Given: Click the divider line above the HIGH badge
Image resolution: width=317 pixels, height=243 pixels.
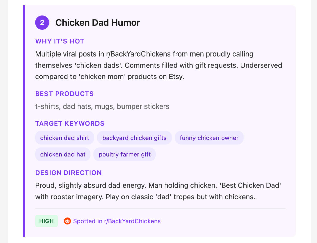Looking at the screenshot, I should point(160,209).
